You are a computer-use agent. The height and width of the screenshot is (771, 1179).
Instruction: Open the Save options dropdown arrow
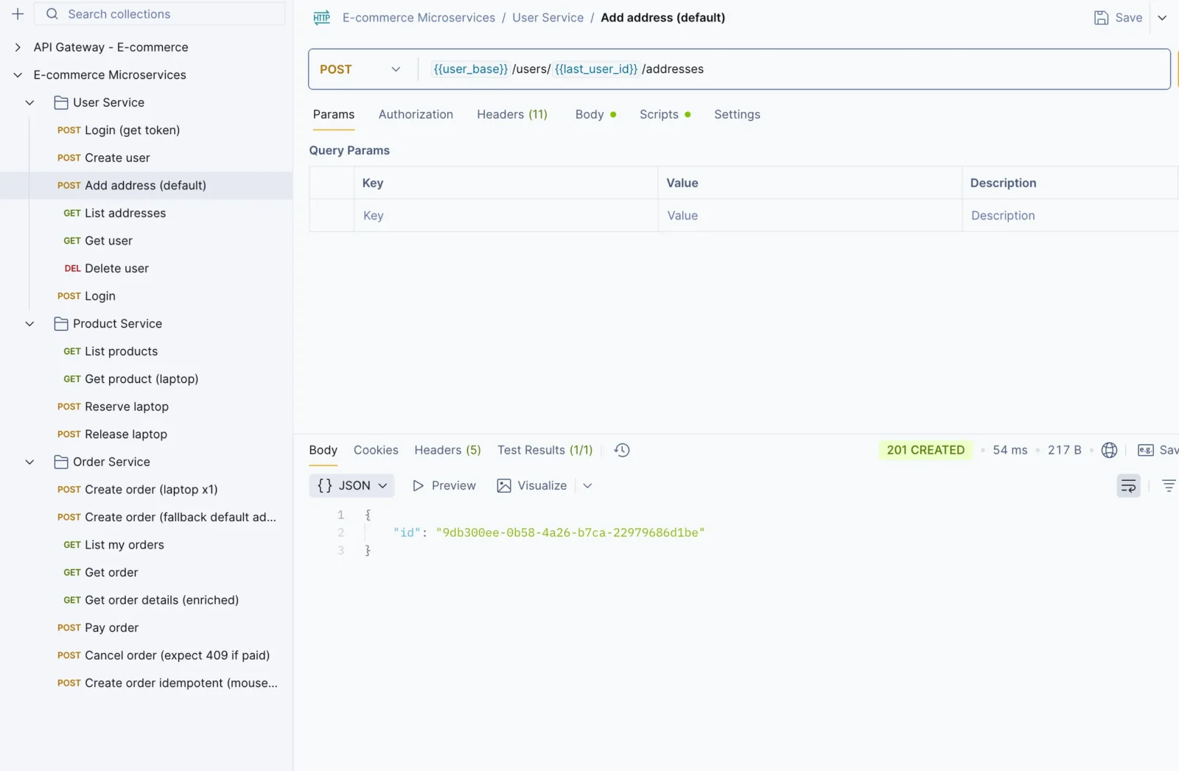[1162, 18]
